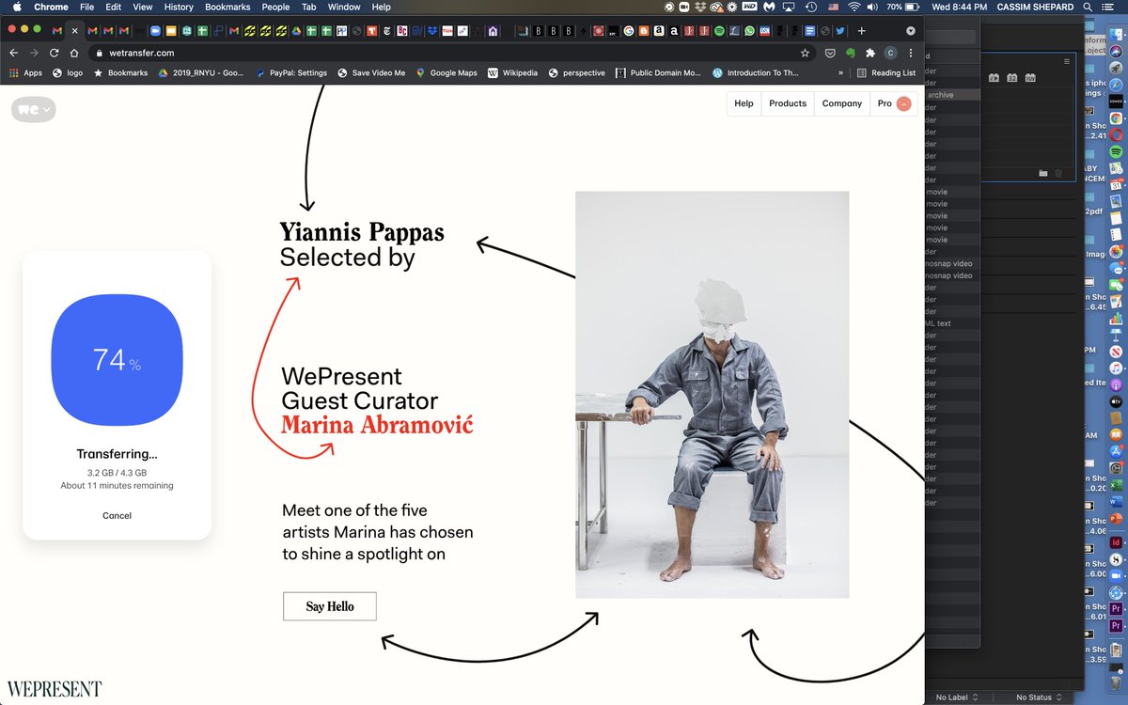Open the Reading List
The width and height of the screenshot is (1128, 705).
[885, 72]
